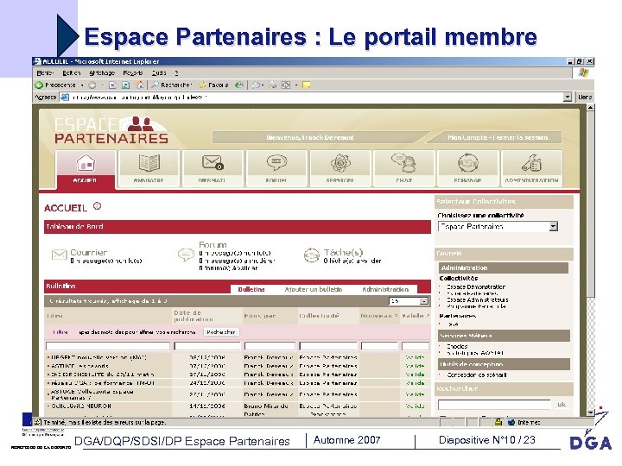The height and width of the screenshot is (466, 622).
Task: Open the Outils menu
Action: click(x=158, y=72)
